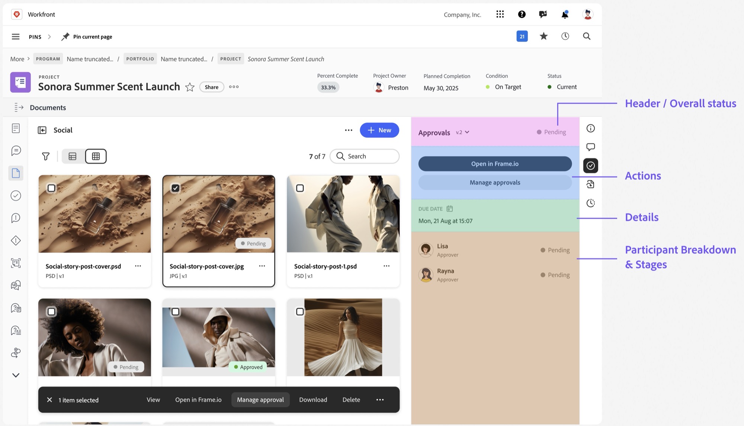
Task: Open the Documents icon in left sidebar
Action: (16, 173)
